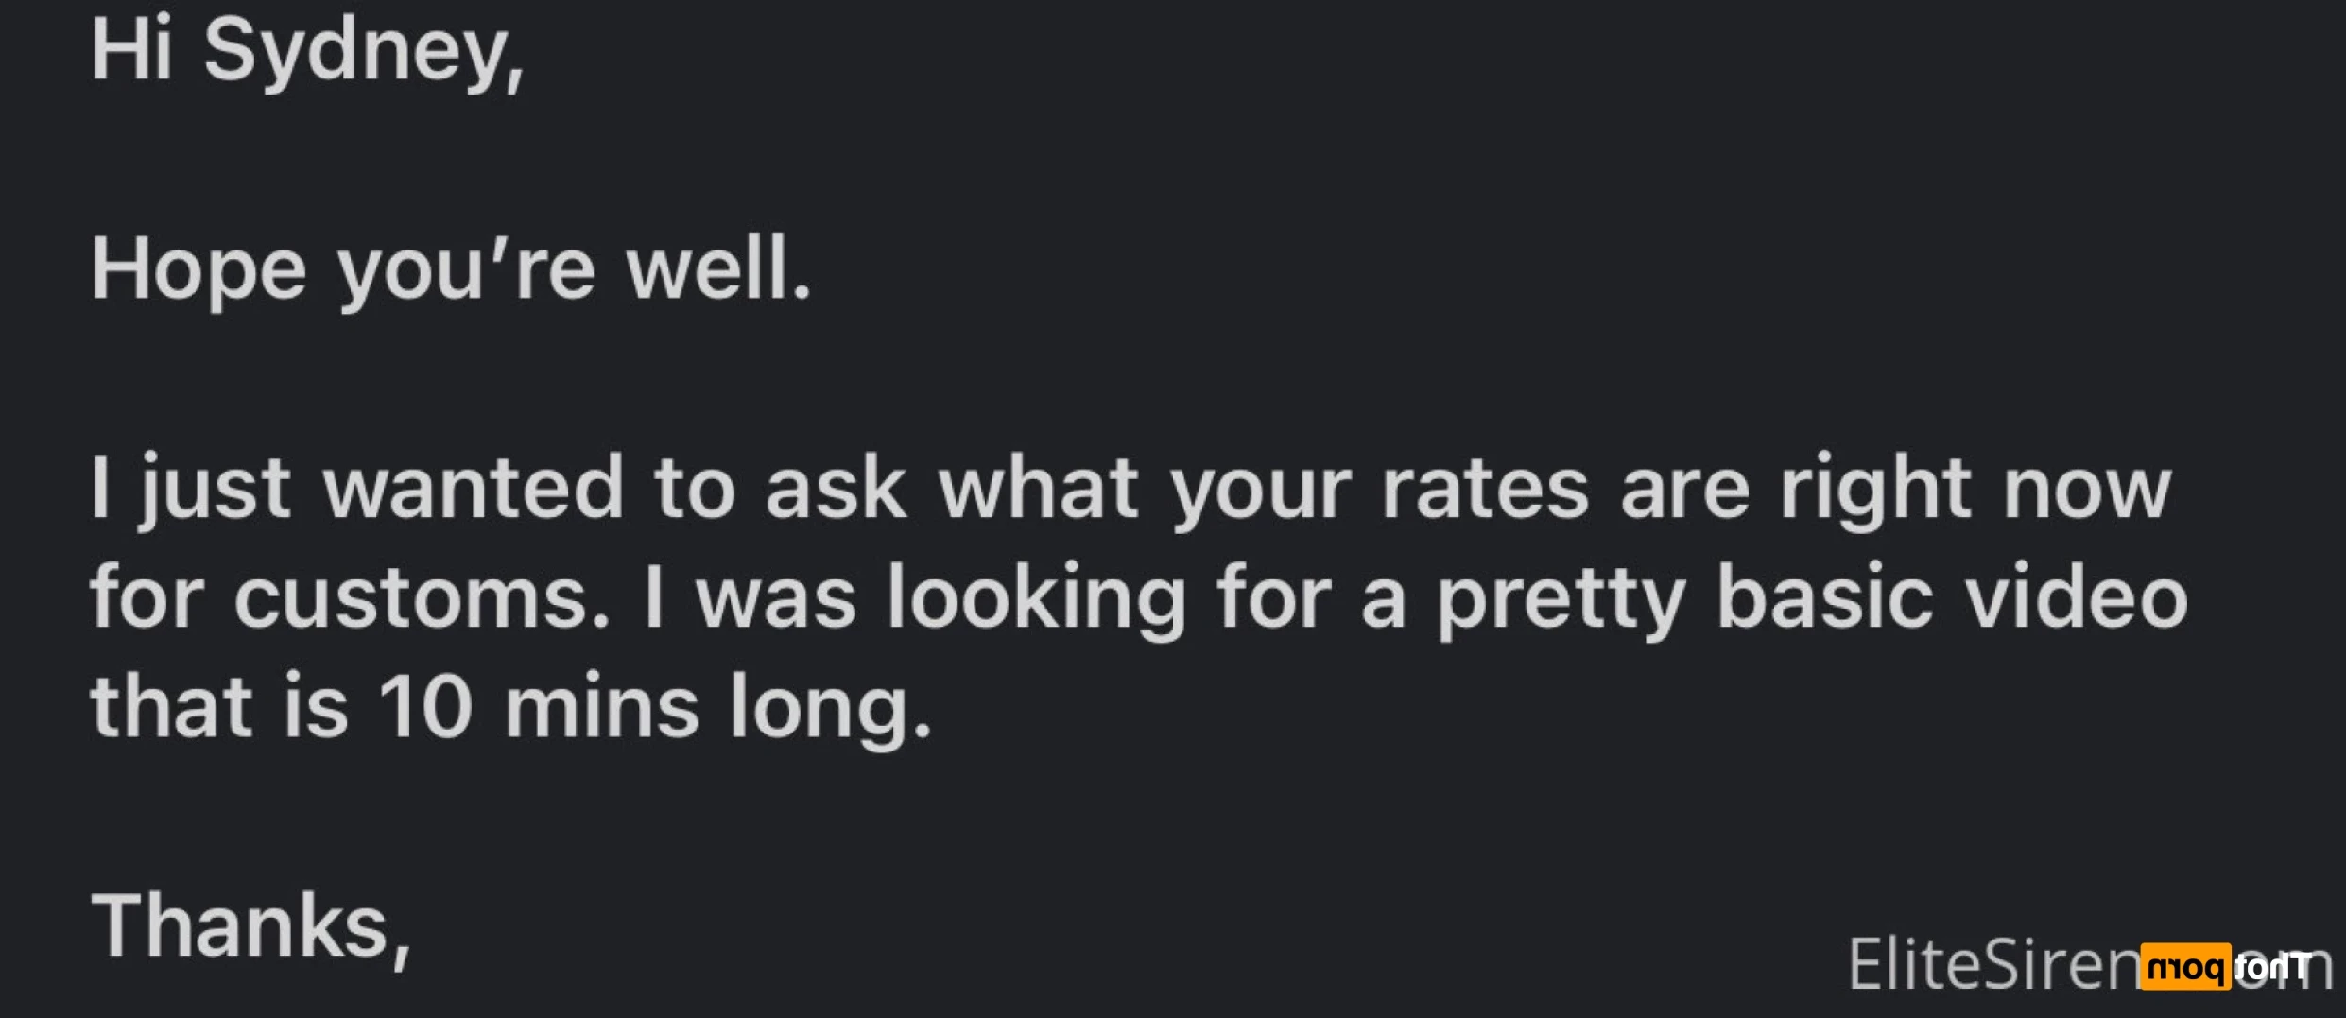Screen dimensions: 2346x1018
Task: Click the number "10" in the message
Action: coord(424,707)
